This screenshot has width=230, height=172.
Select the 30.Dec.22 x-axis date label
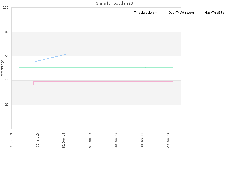142,140
